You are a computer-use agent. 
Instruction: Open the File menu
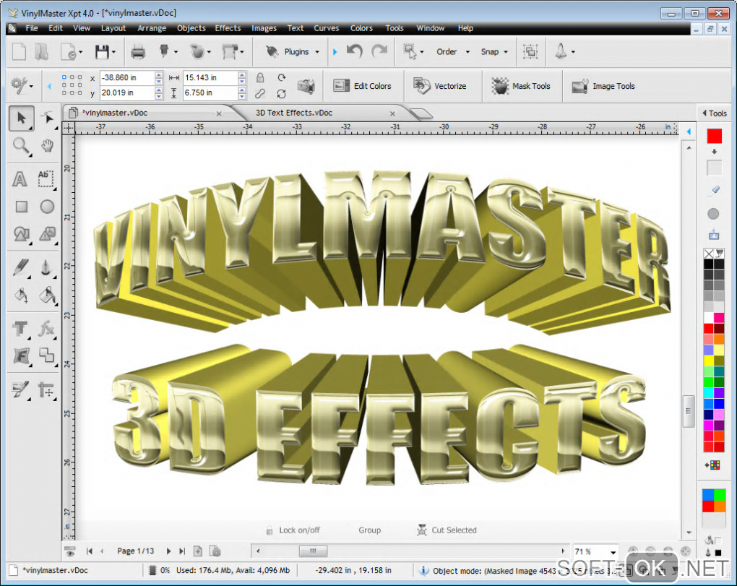[32, 28]
